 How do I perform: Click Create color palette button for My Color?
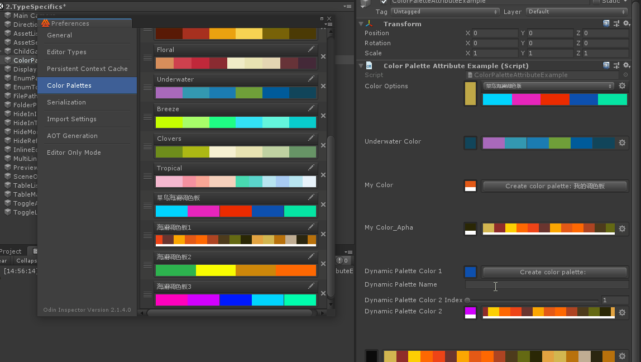pos(554,186)
